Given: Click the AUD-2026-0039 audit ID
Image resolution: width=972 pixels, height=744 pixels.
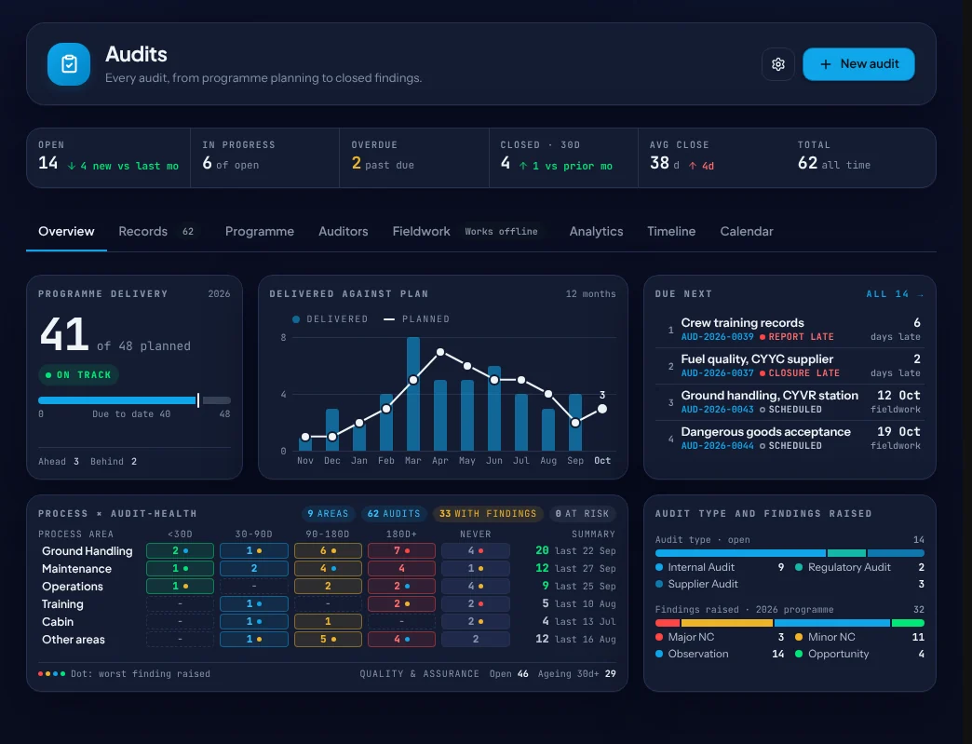Looking at the screenshot, I should coord(717,337).
